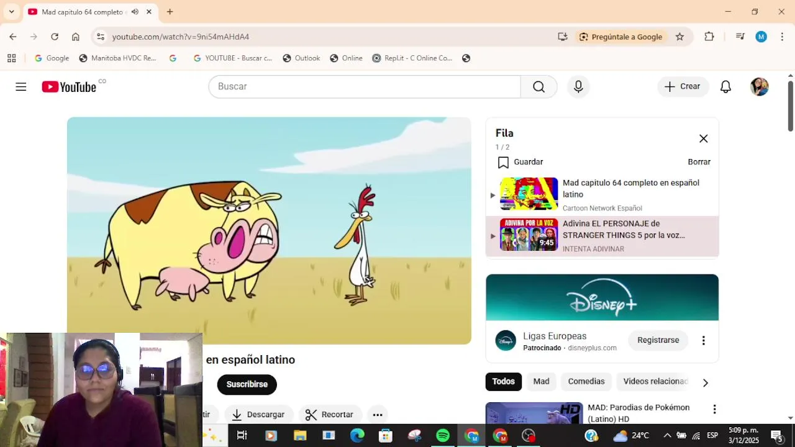Close the Fila queue panel
Screen dimensions: 795x447
703,138
